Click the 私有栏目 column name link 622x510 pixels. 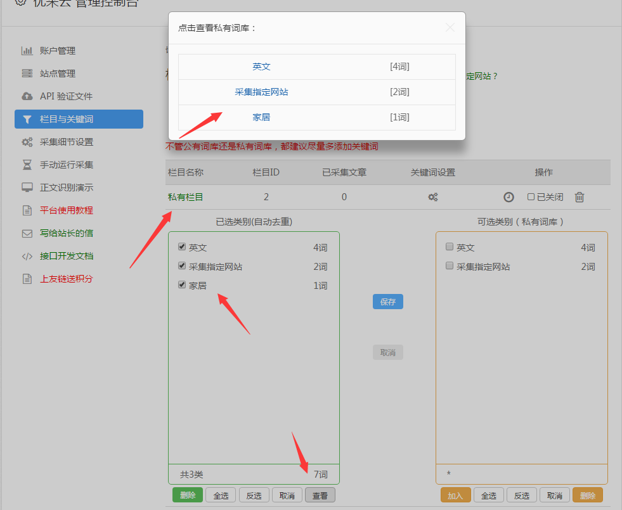[x=185, y=197]
